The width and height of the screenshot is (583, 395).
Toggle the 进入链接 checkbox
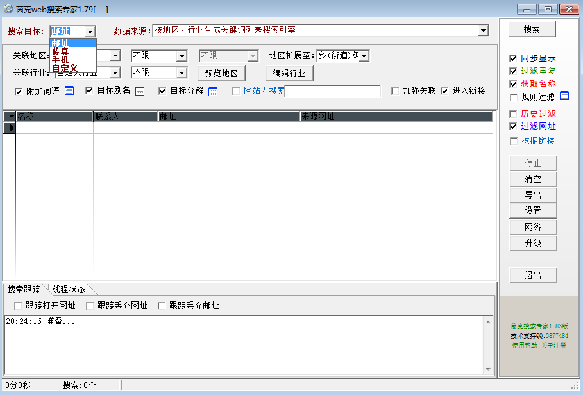click(444, 91)
